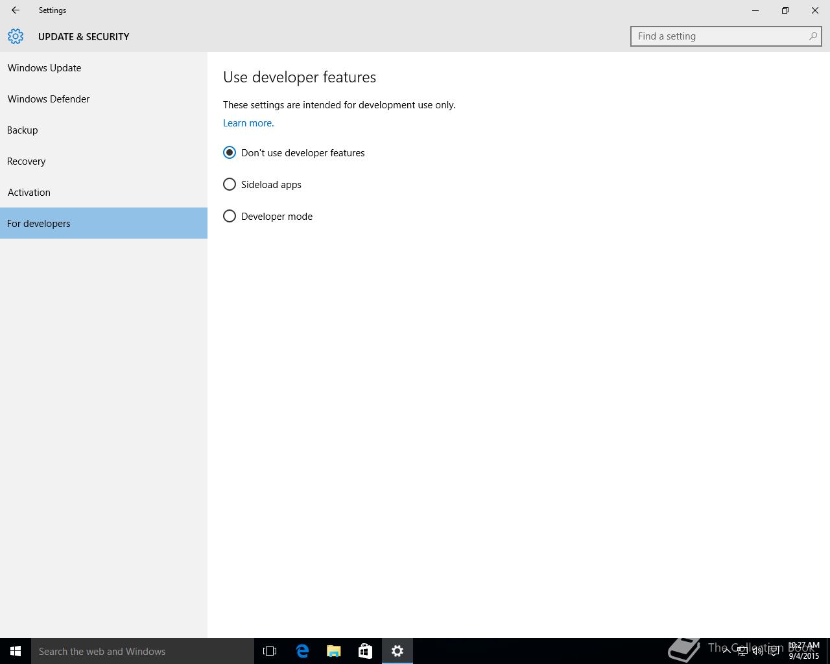This screenshot has width=830, height=664.
Task: Open the Windows Update section
Action: coord(104,68)
